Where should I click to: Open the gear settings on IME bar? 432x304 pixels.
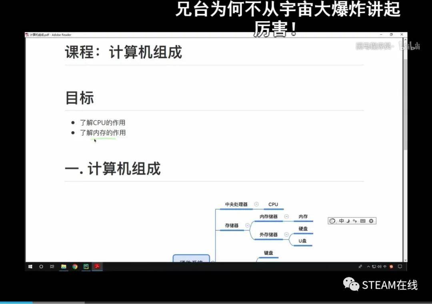click(371, 221)
